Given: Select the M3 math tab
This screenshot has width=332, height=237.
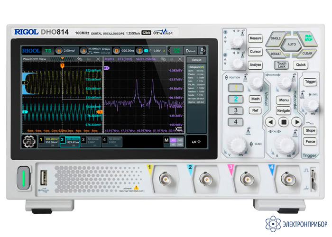Looking at the screenshot, I should point(180,140).
